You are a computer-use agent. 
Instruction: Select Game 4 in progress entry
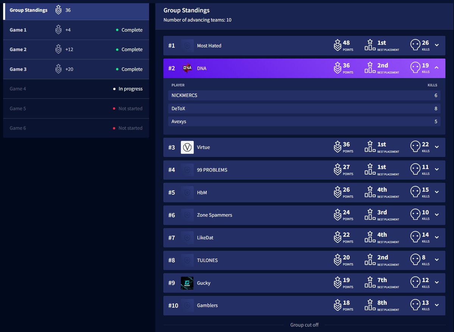(x=76, y=89)
